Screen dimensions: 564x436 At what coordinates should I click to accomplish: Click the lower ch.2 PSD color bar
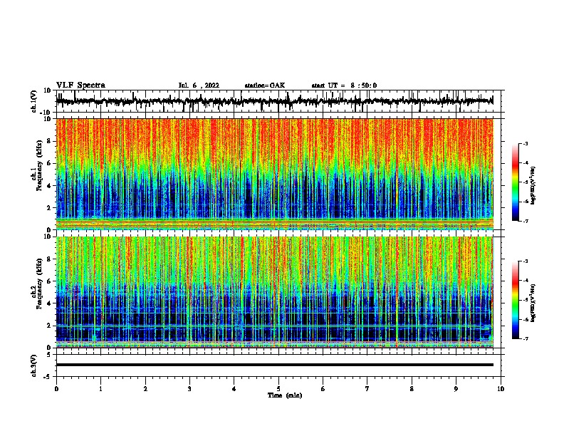516,300
